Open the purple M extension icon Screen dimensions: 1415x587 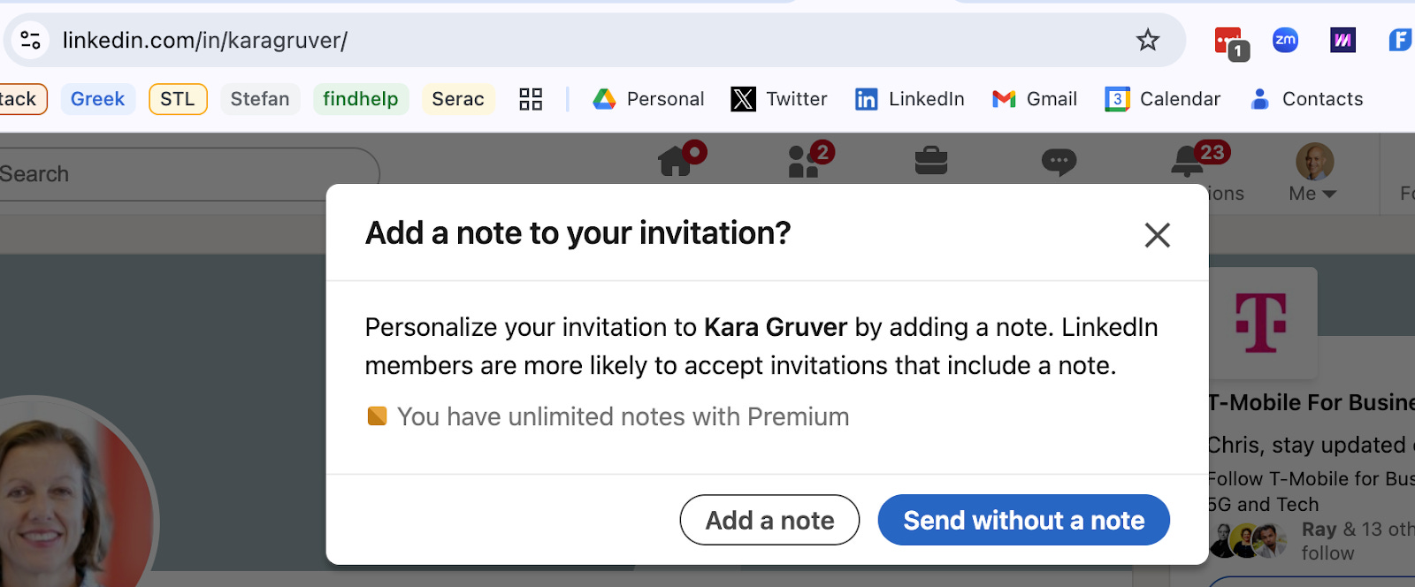coord(1342,40)
